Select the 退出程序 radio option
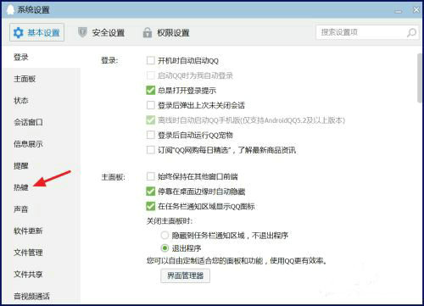424x306 pixels. tap(165, 248)
